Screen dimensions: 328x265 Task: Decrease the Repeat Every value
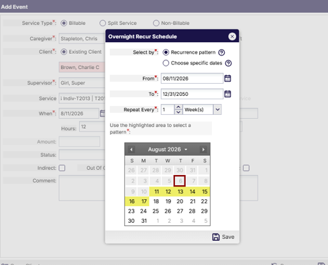(178, 112)
